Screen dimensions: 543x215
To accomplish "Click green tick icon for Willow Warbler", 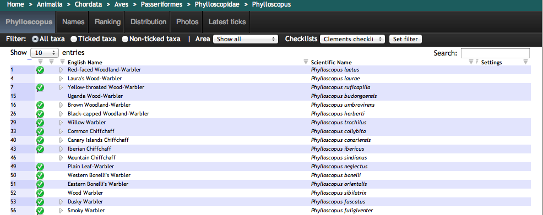I will pos(40,123).
